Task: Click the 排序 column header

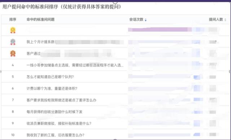Action: (x=13, y=20)
